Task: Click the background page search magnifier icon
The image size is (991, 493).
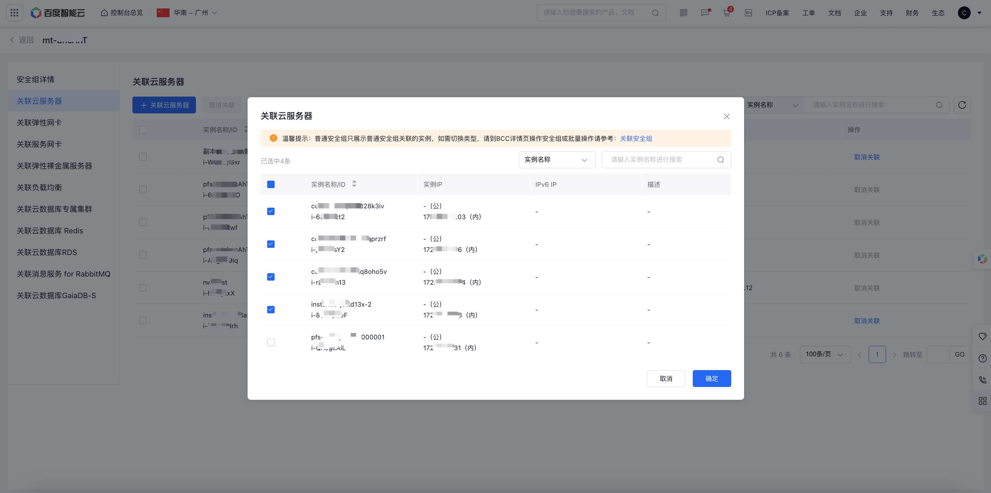Action: click(x=939, y=105)
